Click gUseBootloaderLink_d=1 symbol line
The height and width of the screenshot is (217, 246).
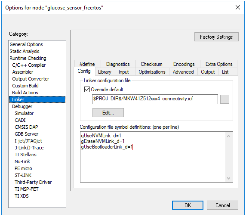point(107,147)
